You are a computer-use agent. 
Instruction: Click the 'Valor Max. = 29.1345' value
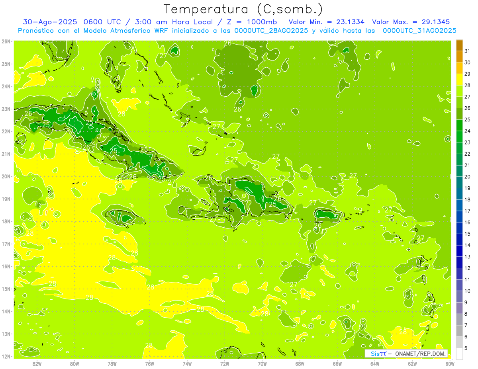[x=411, y=22]
